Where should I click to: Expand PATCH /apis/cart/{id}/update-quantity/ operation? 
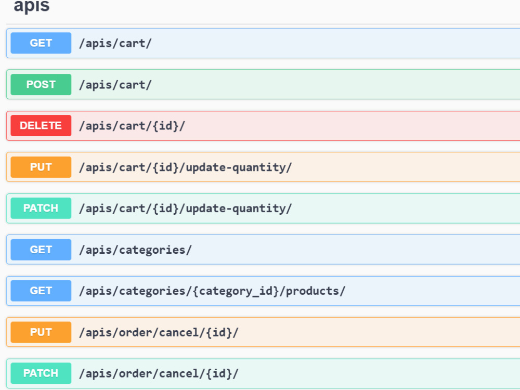point(263,209)
